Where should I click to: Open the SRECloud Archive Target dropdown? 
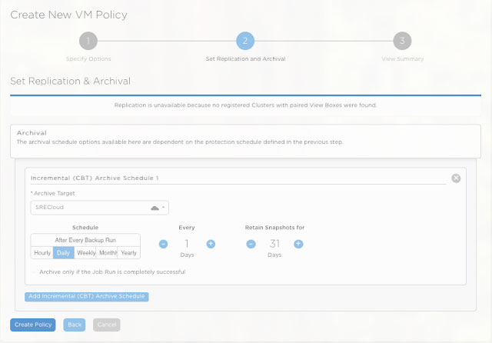pos(99,208)
